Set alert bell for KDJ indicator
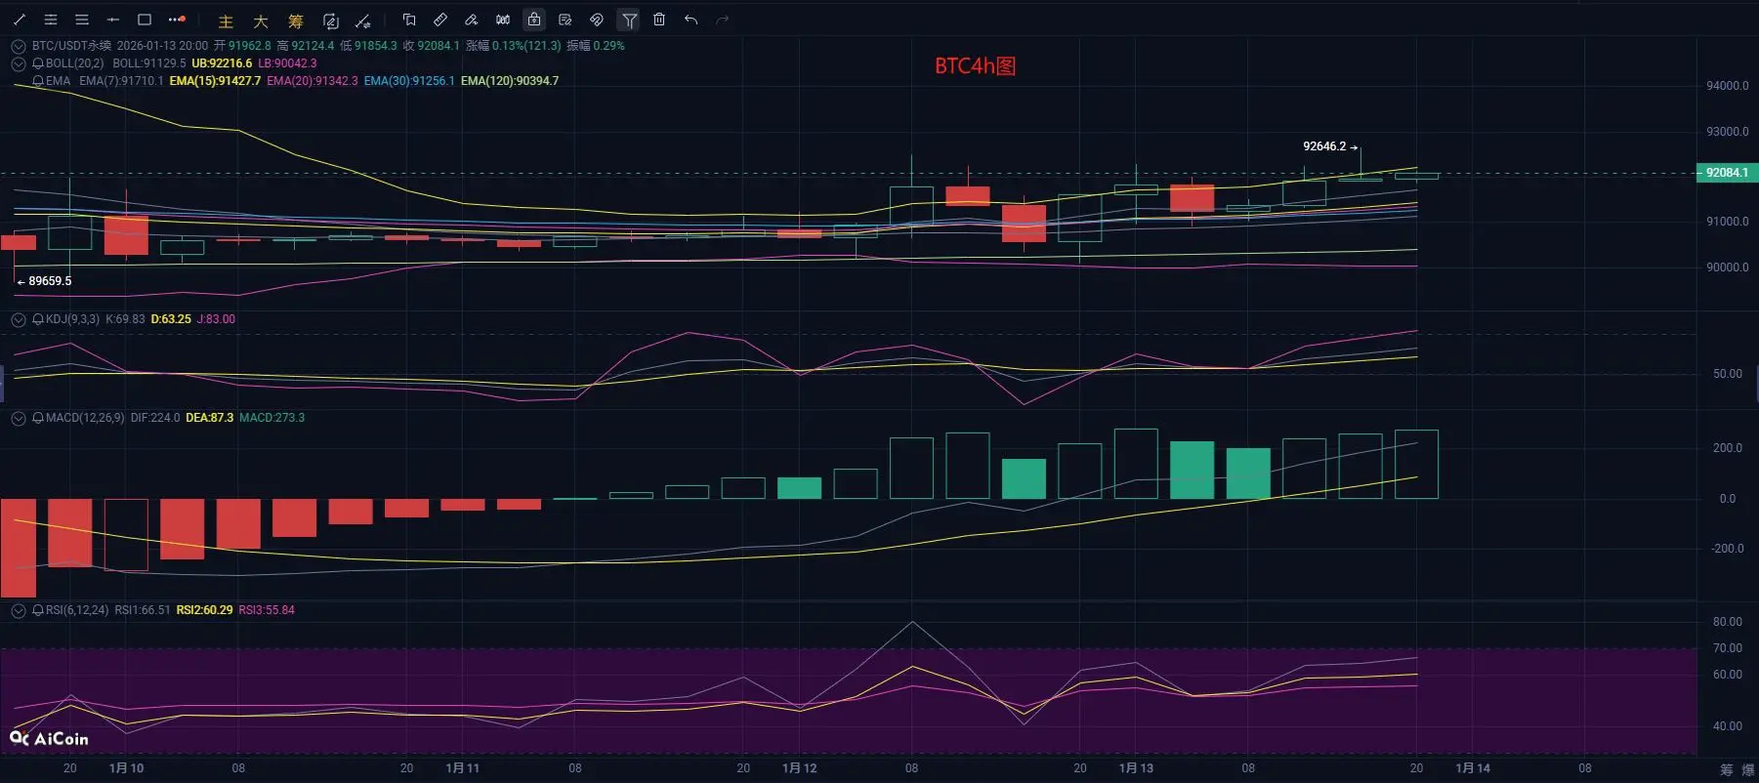Viewport: 1759px width, 783px height. (38, 319)
